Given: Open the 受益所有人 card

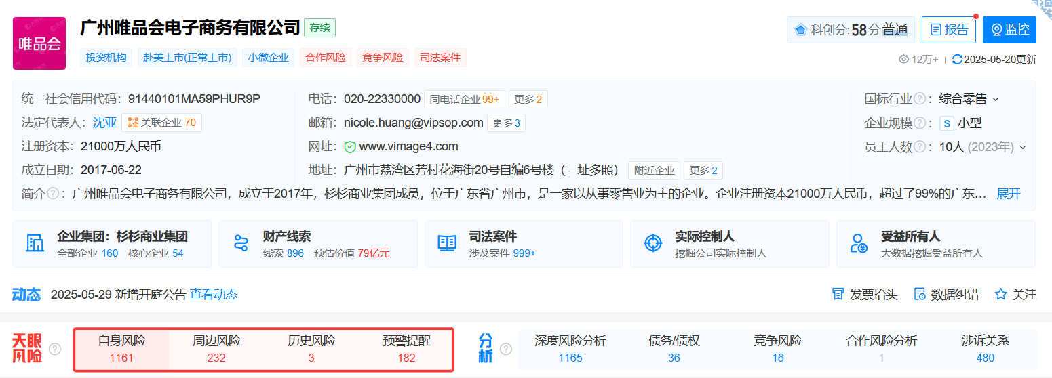Looking at the screenshot, I should pyautogui.click(x=936, y=244).
